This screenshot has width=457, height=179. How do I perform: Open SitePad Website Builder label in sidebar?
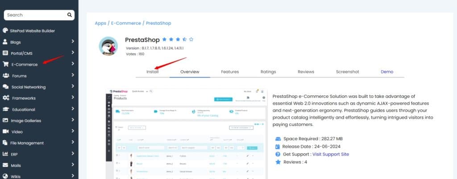(x=32, y=31)
